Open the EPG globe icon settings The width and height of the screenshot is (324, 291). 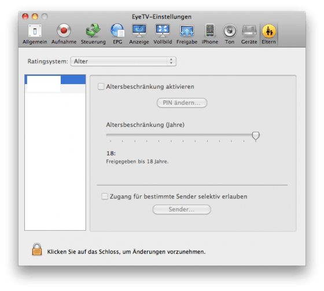(x=117, y=34)
